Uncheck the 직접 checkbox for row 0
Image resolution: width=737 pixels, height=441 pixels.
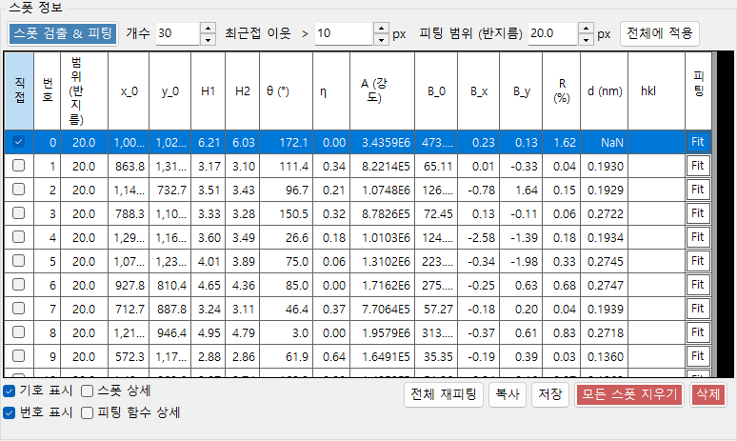point(18,142)
